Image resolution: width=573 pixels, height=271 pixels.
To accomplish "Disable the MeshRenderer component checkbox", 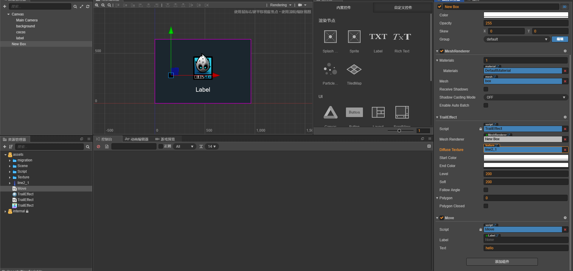I will point(442,51).
